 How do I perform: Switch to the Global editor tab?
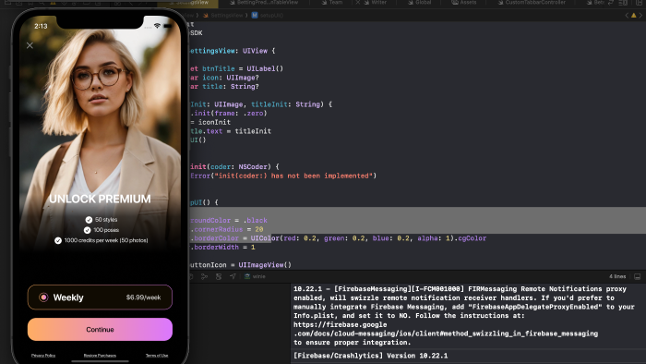point(419,3)
